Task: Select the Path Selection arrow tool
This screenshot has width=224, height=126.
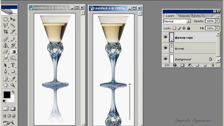Action: coord(6,65)
